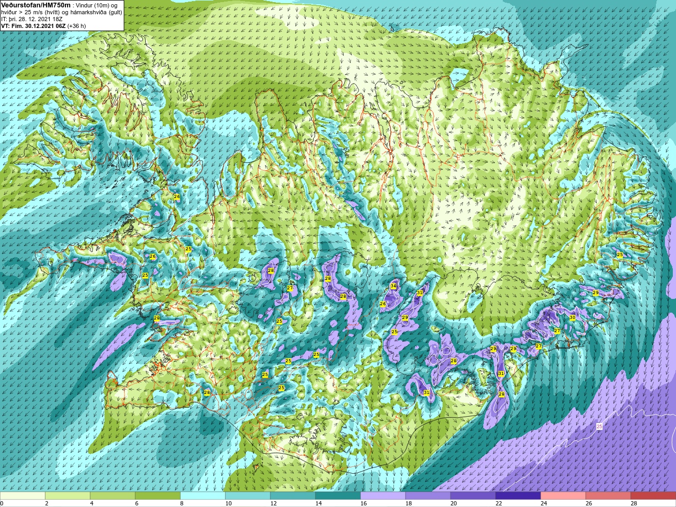The height and width of the screenshot is (507, 676).
Task: Select the purple 18–20 m/s legend swatch
Action: pos(428,496)
